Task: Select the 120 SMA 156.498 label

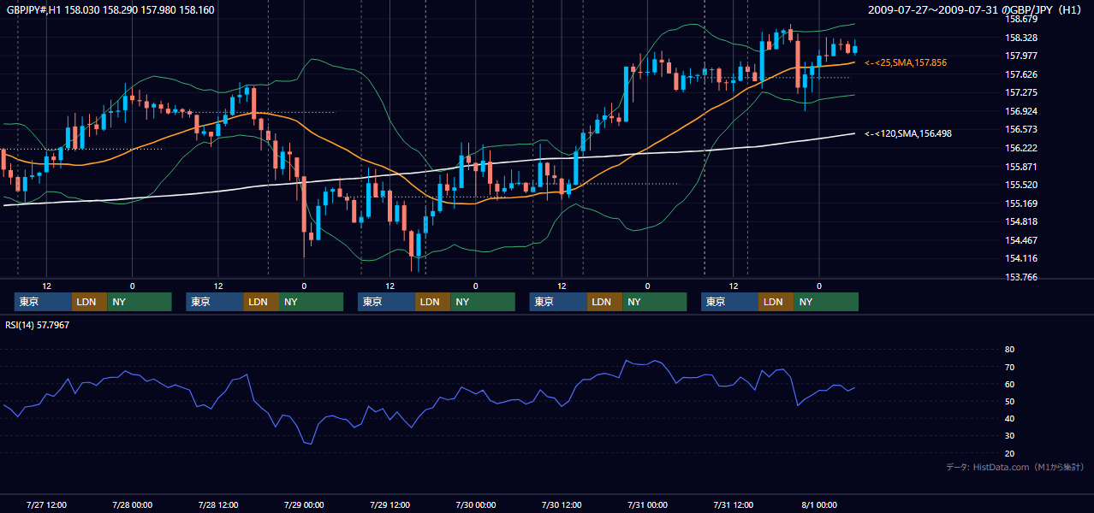Action: point(908,133)
